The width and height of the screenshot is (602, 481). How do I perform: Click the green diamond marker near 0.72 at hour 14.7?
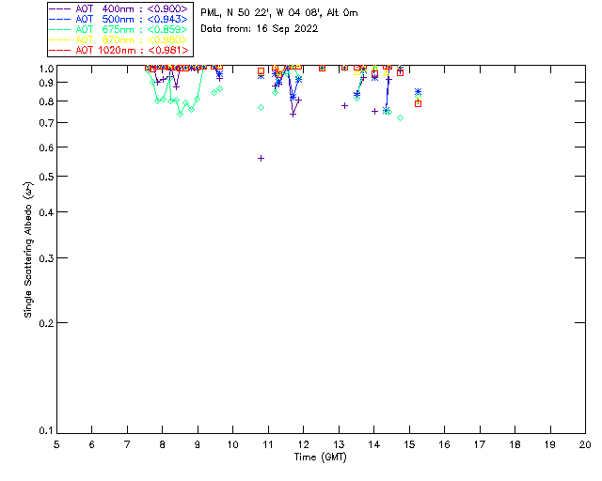coord(401,118)
